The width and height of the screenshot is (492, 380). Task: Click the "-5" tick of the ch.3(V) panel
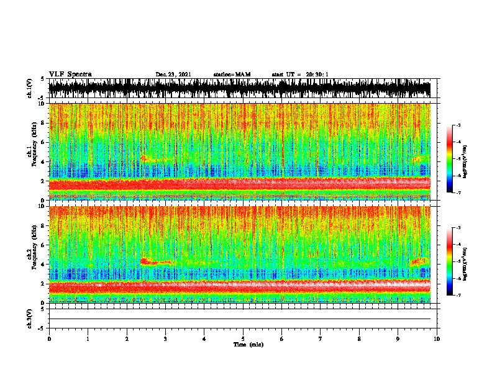point(42,328)
